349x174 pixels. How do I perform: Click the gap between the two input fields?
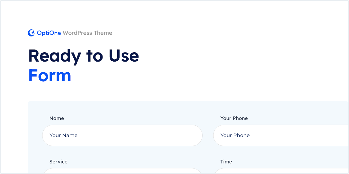pyautogui.click(x=208, y=135)
